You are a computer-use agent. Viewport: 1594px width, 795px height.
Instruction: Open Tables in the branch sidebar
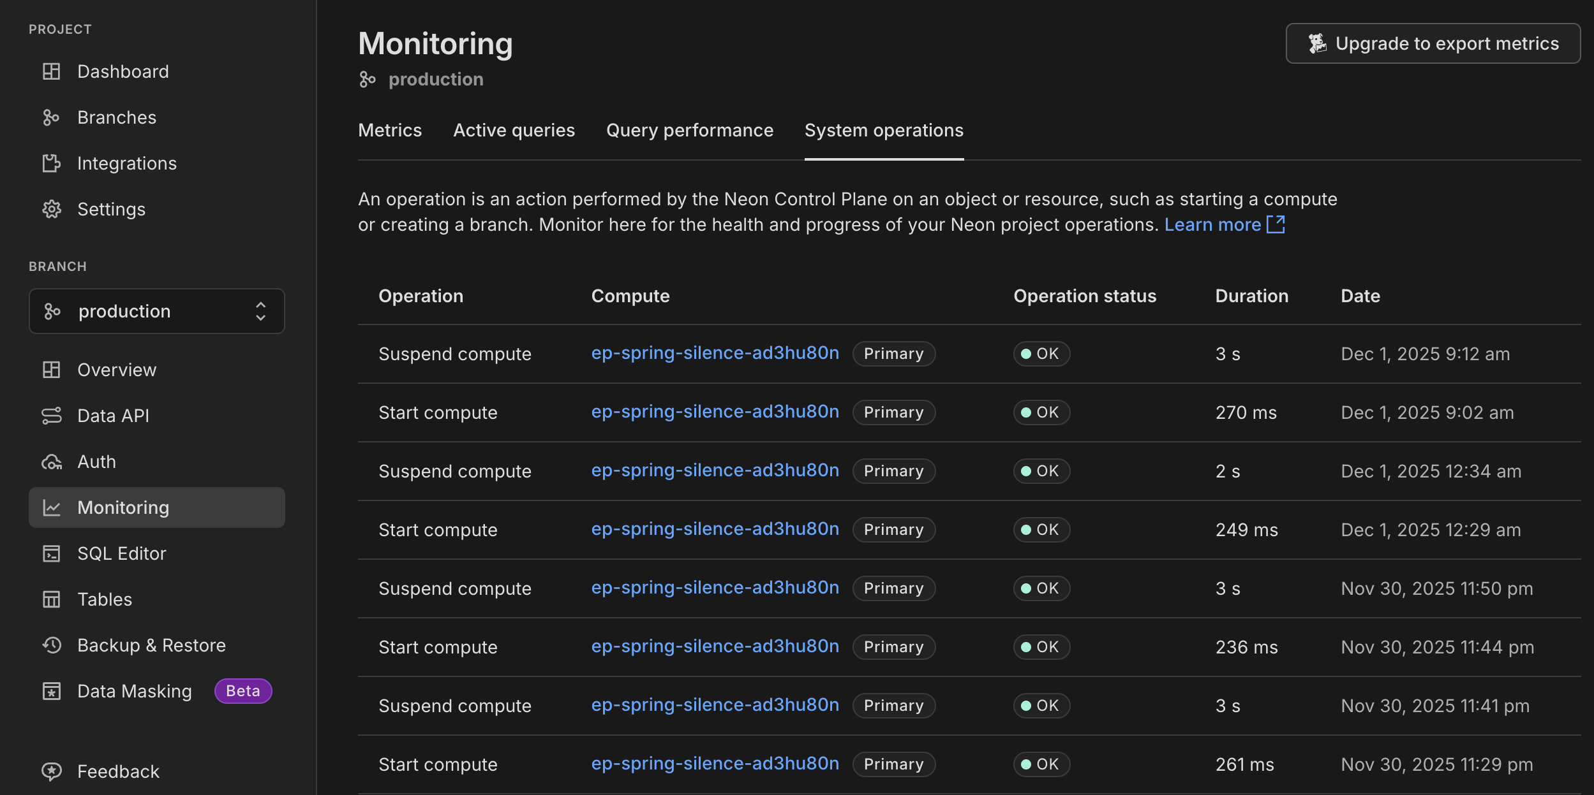tap(105, 599)
